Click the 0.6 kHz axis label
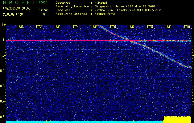 pos(2,117)
